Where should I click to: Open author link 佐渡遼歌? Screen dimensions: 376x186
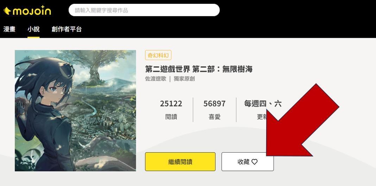[x=156, y=79]
